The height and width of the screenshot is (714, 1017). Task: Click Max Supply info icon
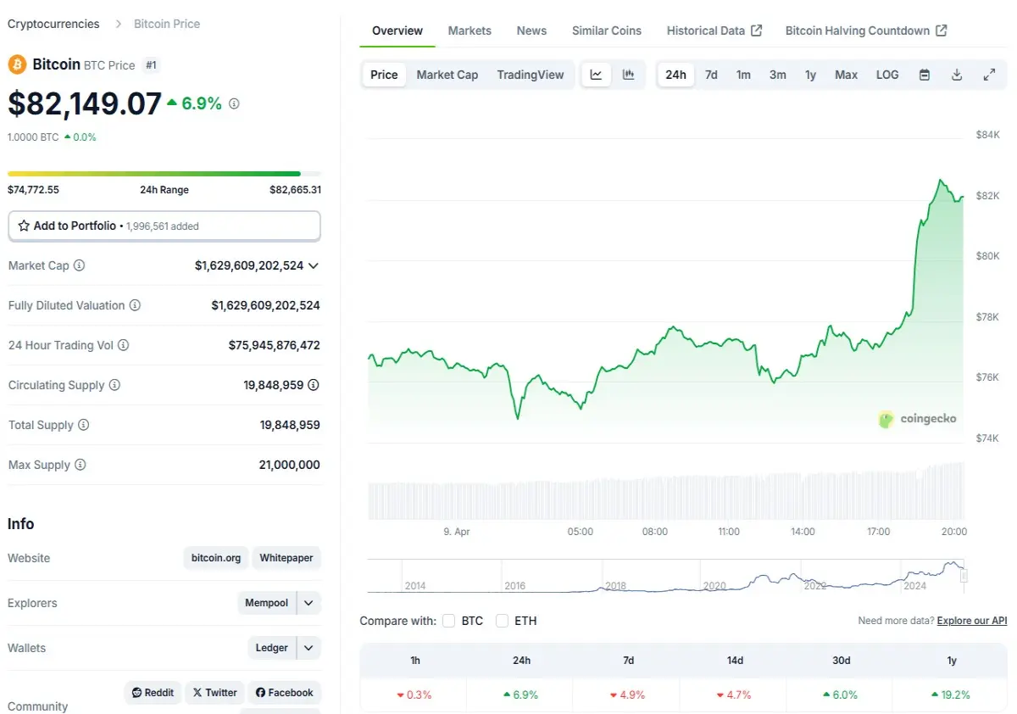pyautogui.click(x=80, y=465)
